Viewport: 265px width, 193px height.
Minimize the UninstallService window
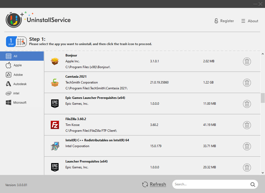pos(255,4)
